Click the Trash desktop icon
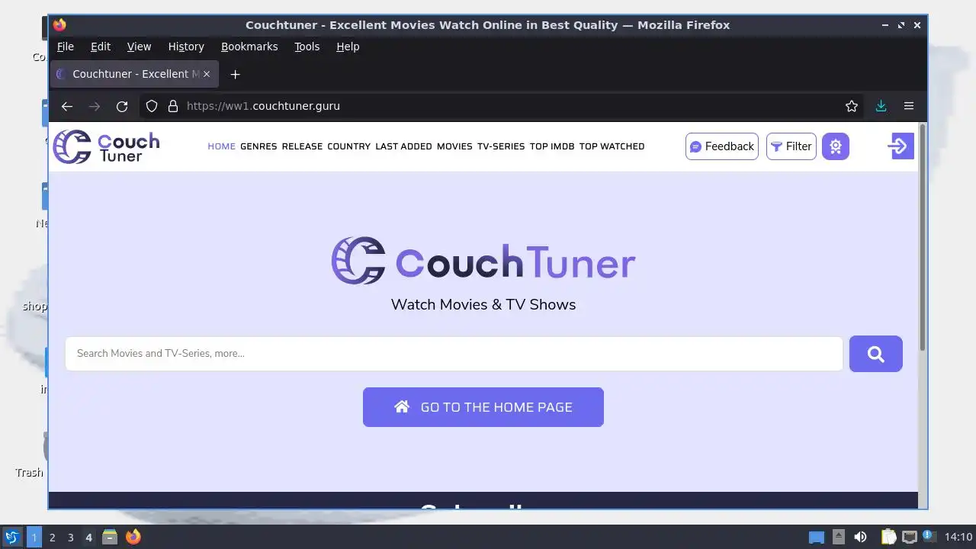Screen dimensions: 976x549 coord(30,457)
